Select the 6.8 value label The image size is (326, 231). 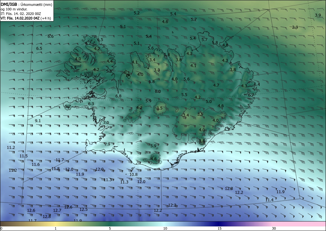click(x=118, y=96)
